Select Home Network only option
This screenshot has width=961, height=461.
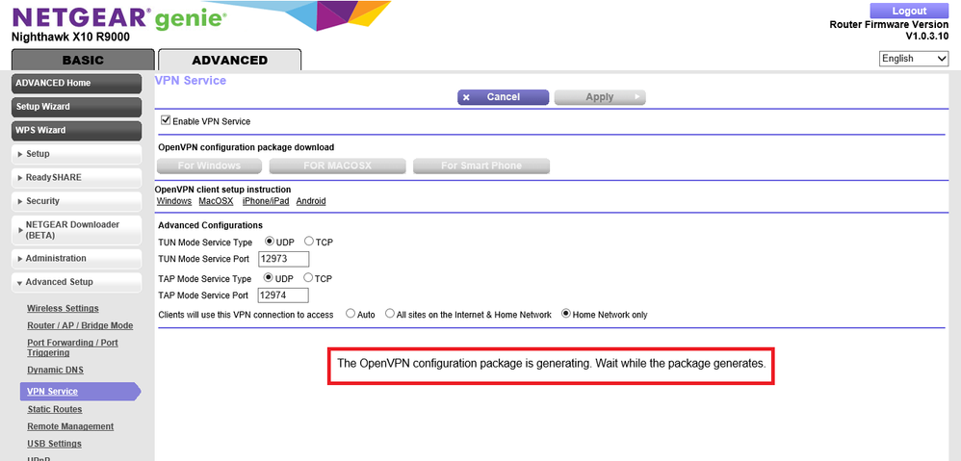566,314
